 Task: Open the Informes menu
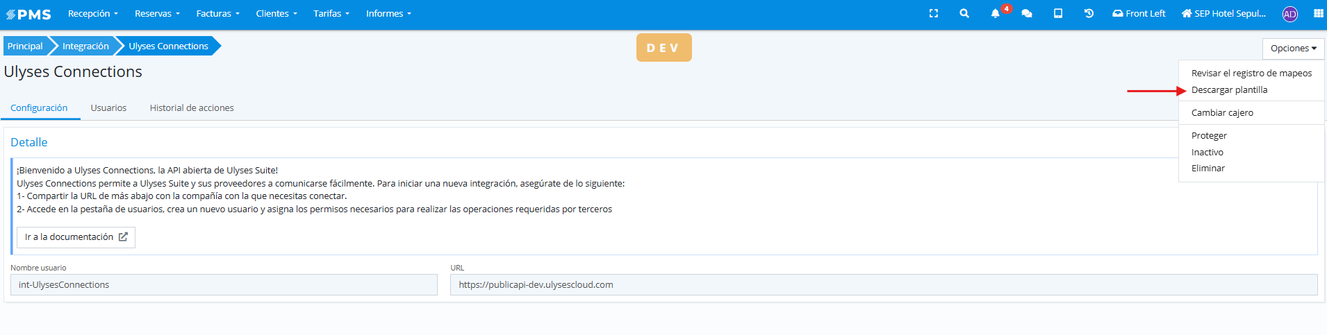(388, 13)
